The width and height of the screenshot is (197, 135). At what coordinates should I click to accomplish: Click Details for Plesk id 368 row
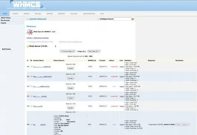(70, 88)
